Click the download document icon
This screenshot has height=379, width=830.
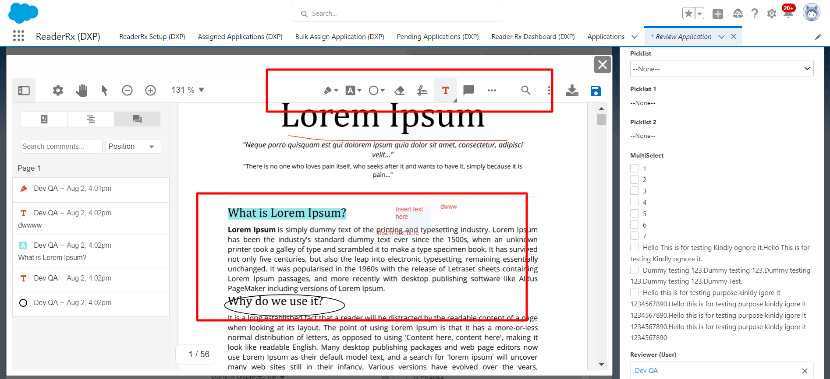tap(572, 91)
